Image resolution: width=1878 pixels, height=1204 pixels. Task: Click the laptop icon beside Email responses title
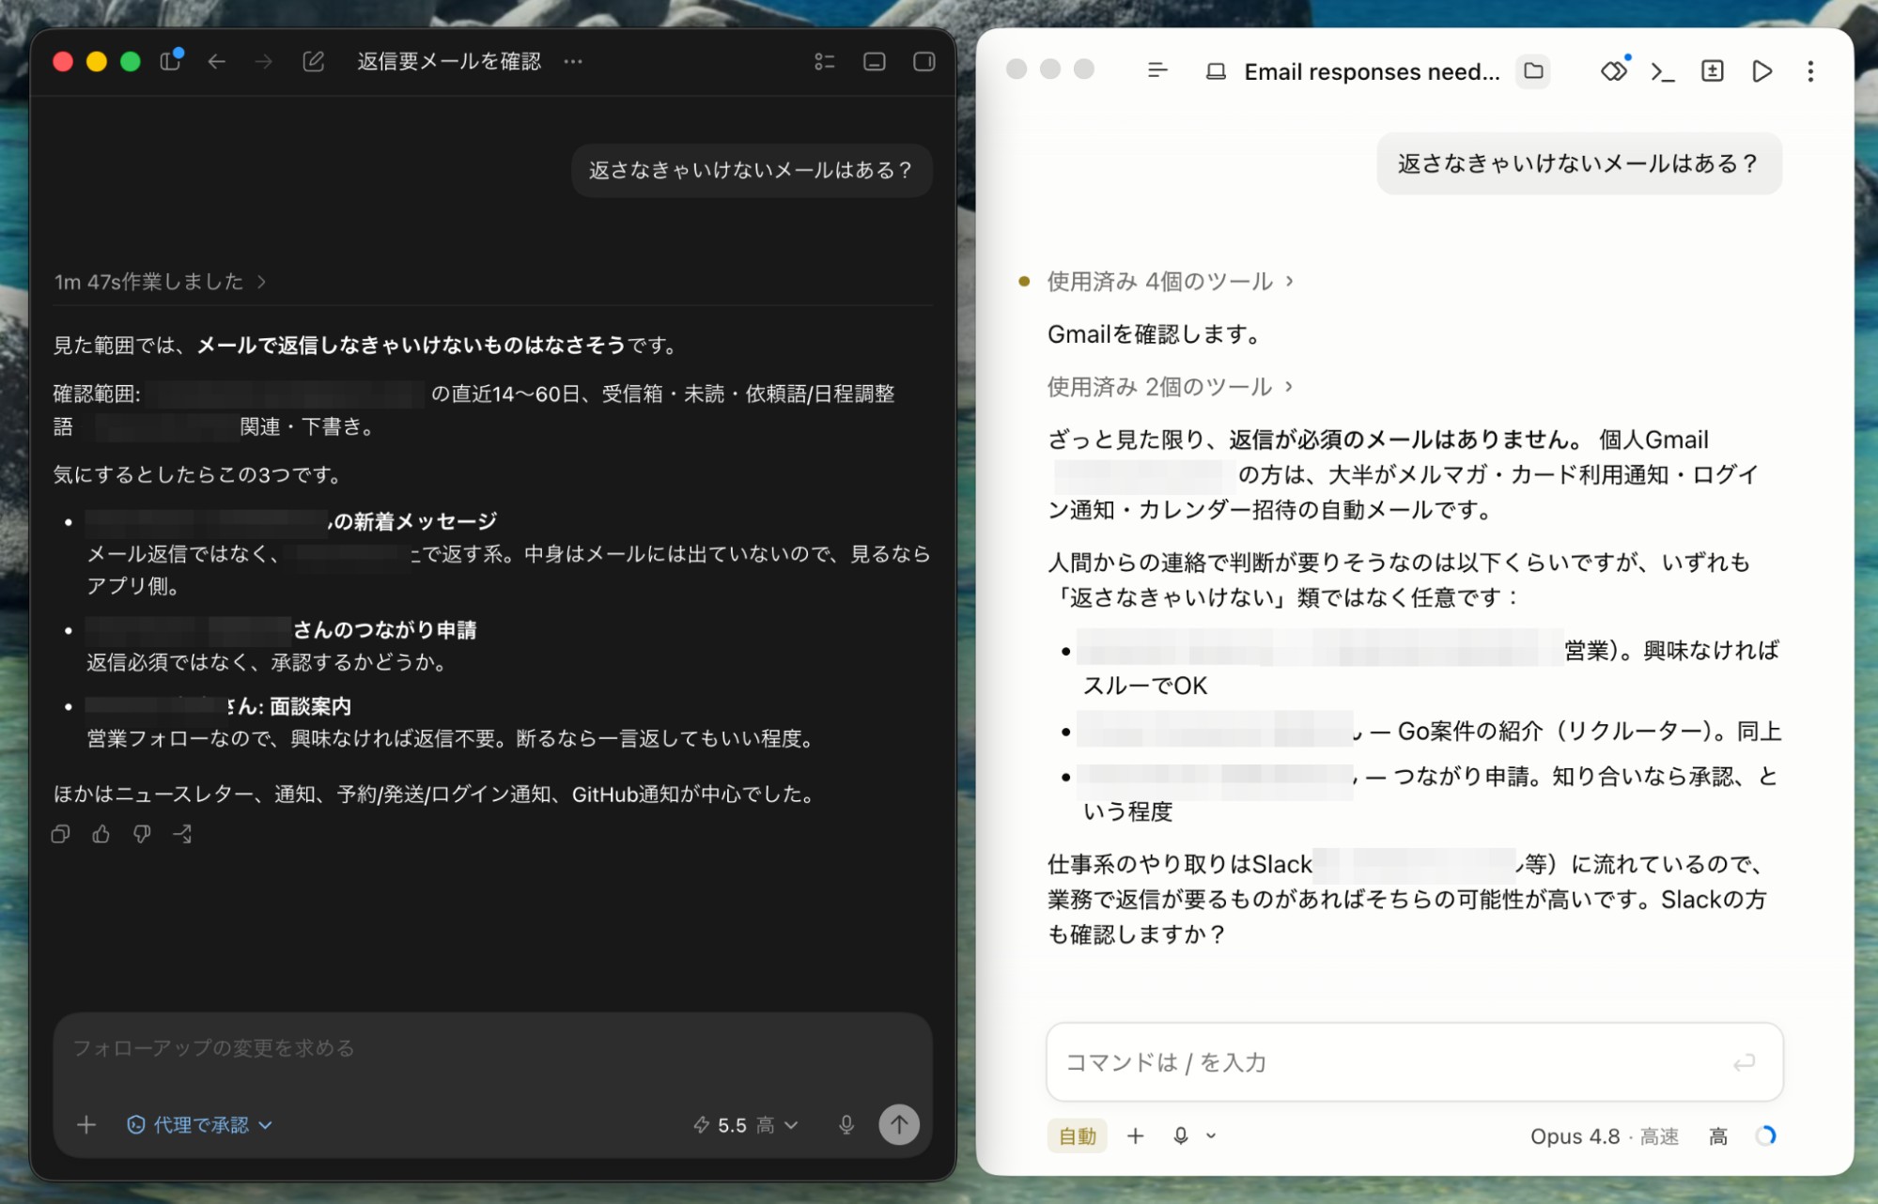(x=1216, y=71)
